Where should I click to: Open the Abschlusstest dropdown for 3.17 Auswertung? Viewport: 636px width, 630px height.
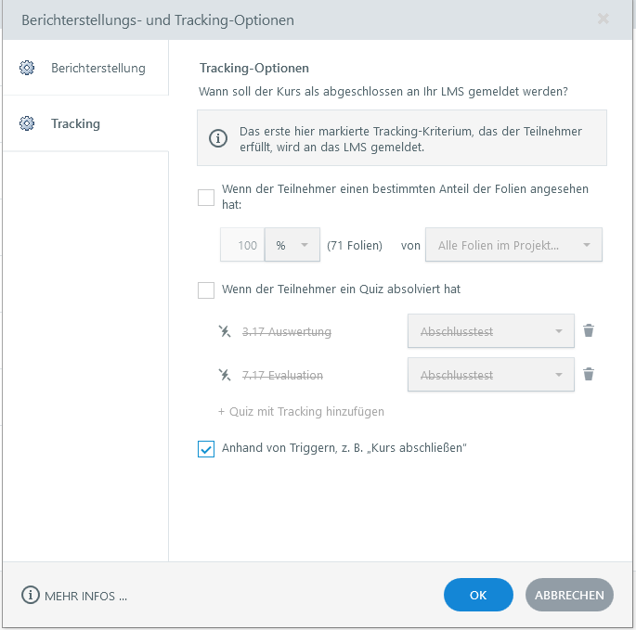click(x=490, y=331)
